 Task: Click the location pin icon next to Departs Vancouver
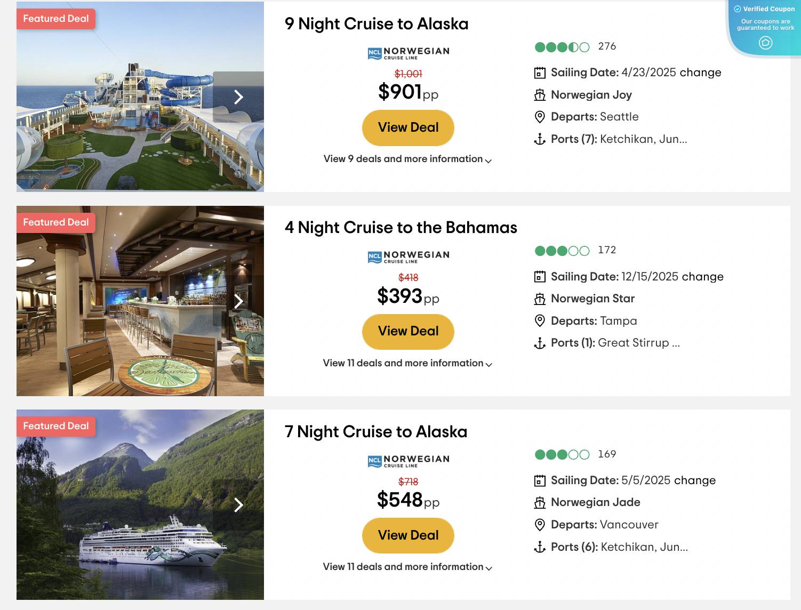(540, 525)
